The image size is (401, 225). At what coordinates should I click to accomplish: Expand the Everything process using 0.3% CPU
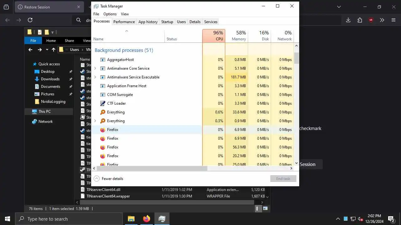(x=95, y=121)
